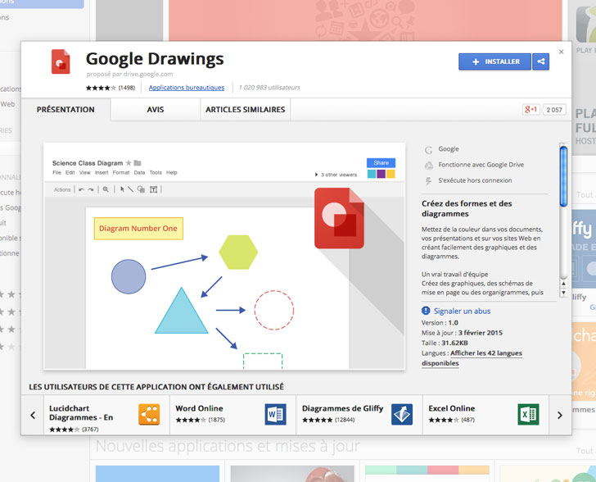Click the Lucidchart orange icon
Viewport: 596px width, 482px height.
(x=149, y=414)
